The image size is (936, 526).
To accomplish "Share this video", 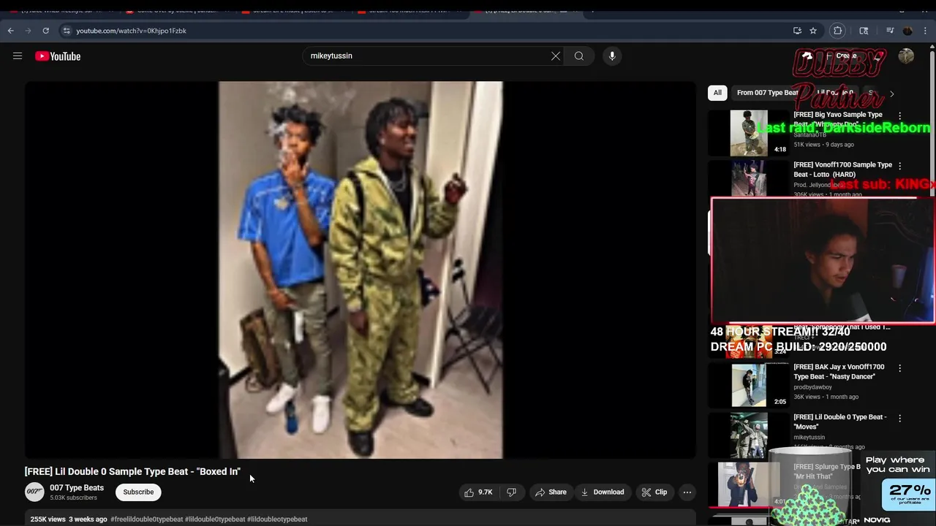I will tap(551, 492).
